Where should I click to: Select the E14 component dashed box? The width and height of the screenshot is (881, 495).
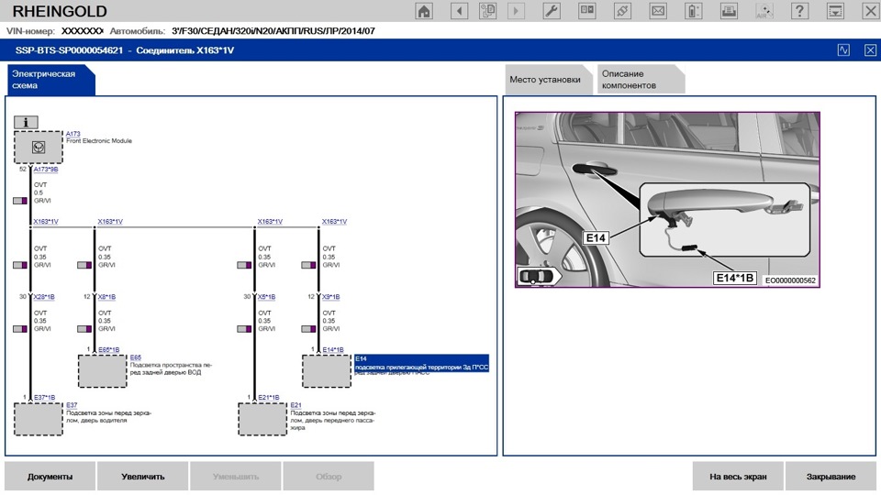327,371
